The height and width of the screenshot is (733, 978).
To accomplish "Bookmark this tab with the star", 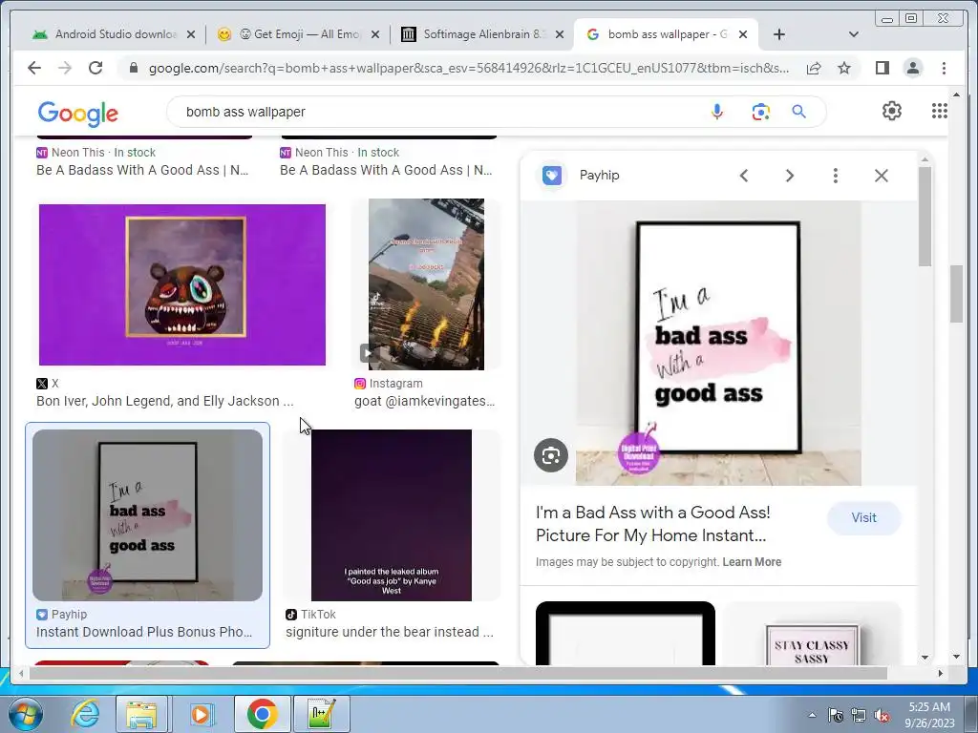I will (x=844, y=68).
